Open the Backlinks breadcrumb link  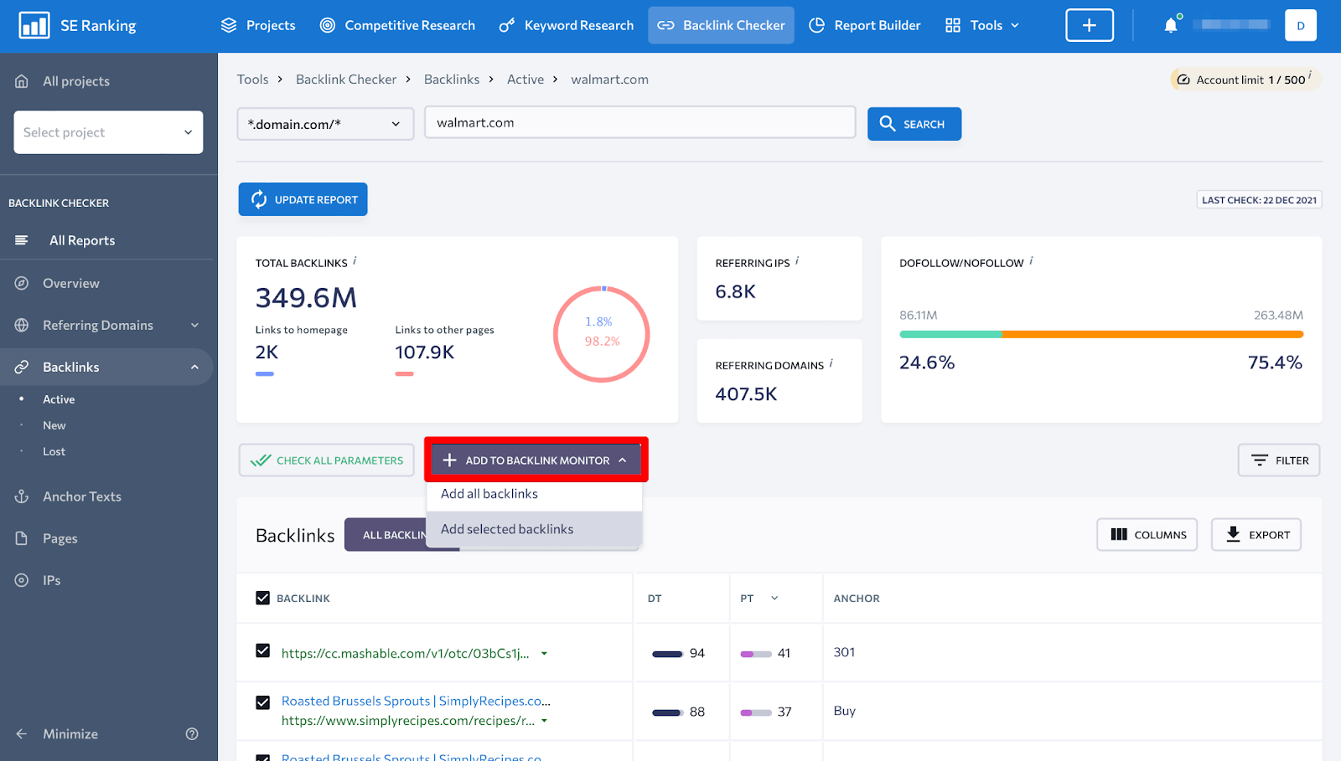(x=452, y=80)
